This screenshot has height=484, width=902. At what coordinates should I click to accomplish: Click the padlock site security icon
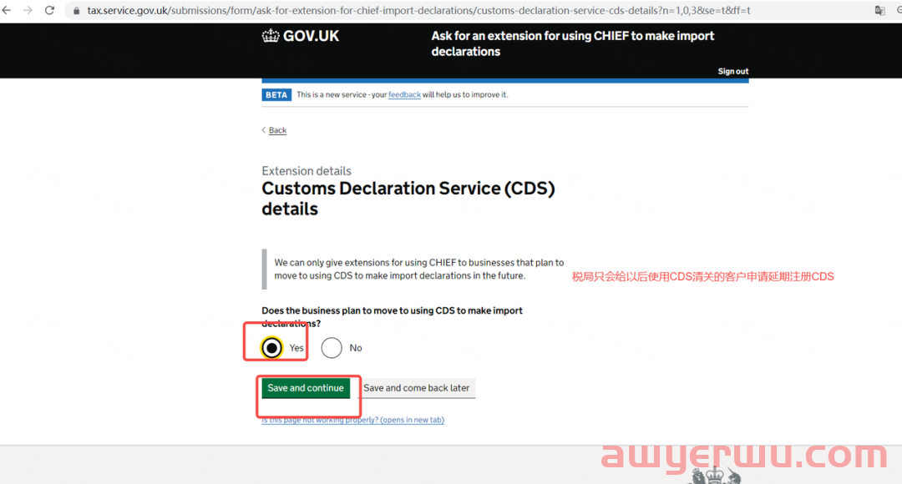click(76, 11)
